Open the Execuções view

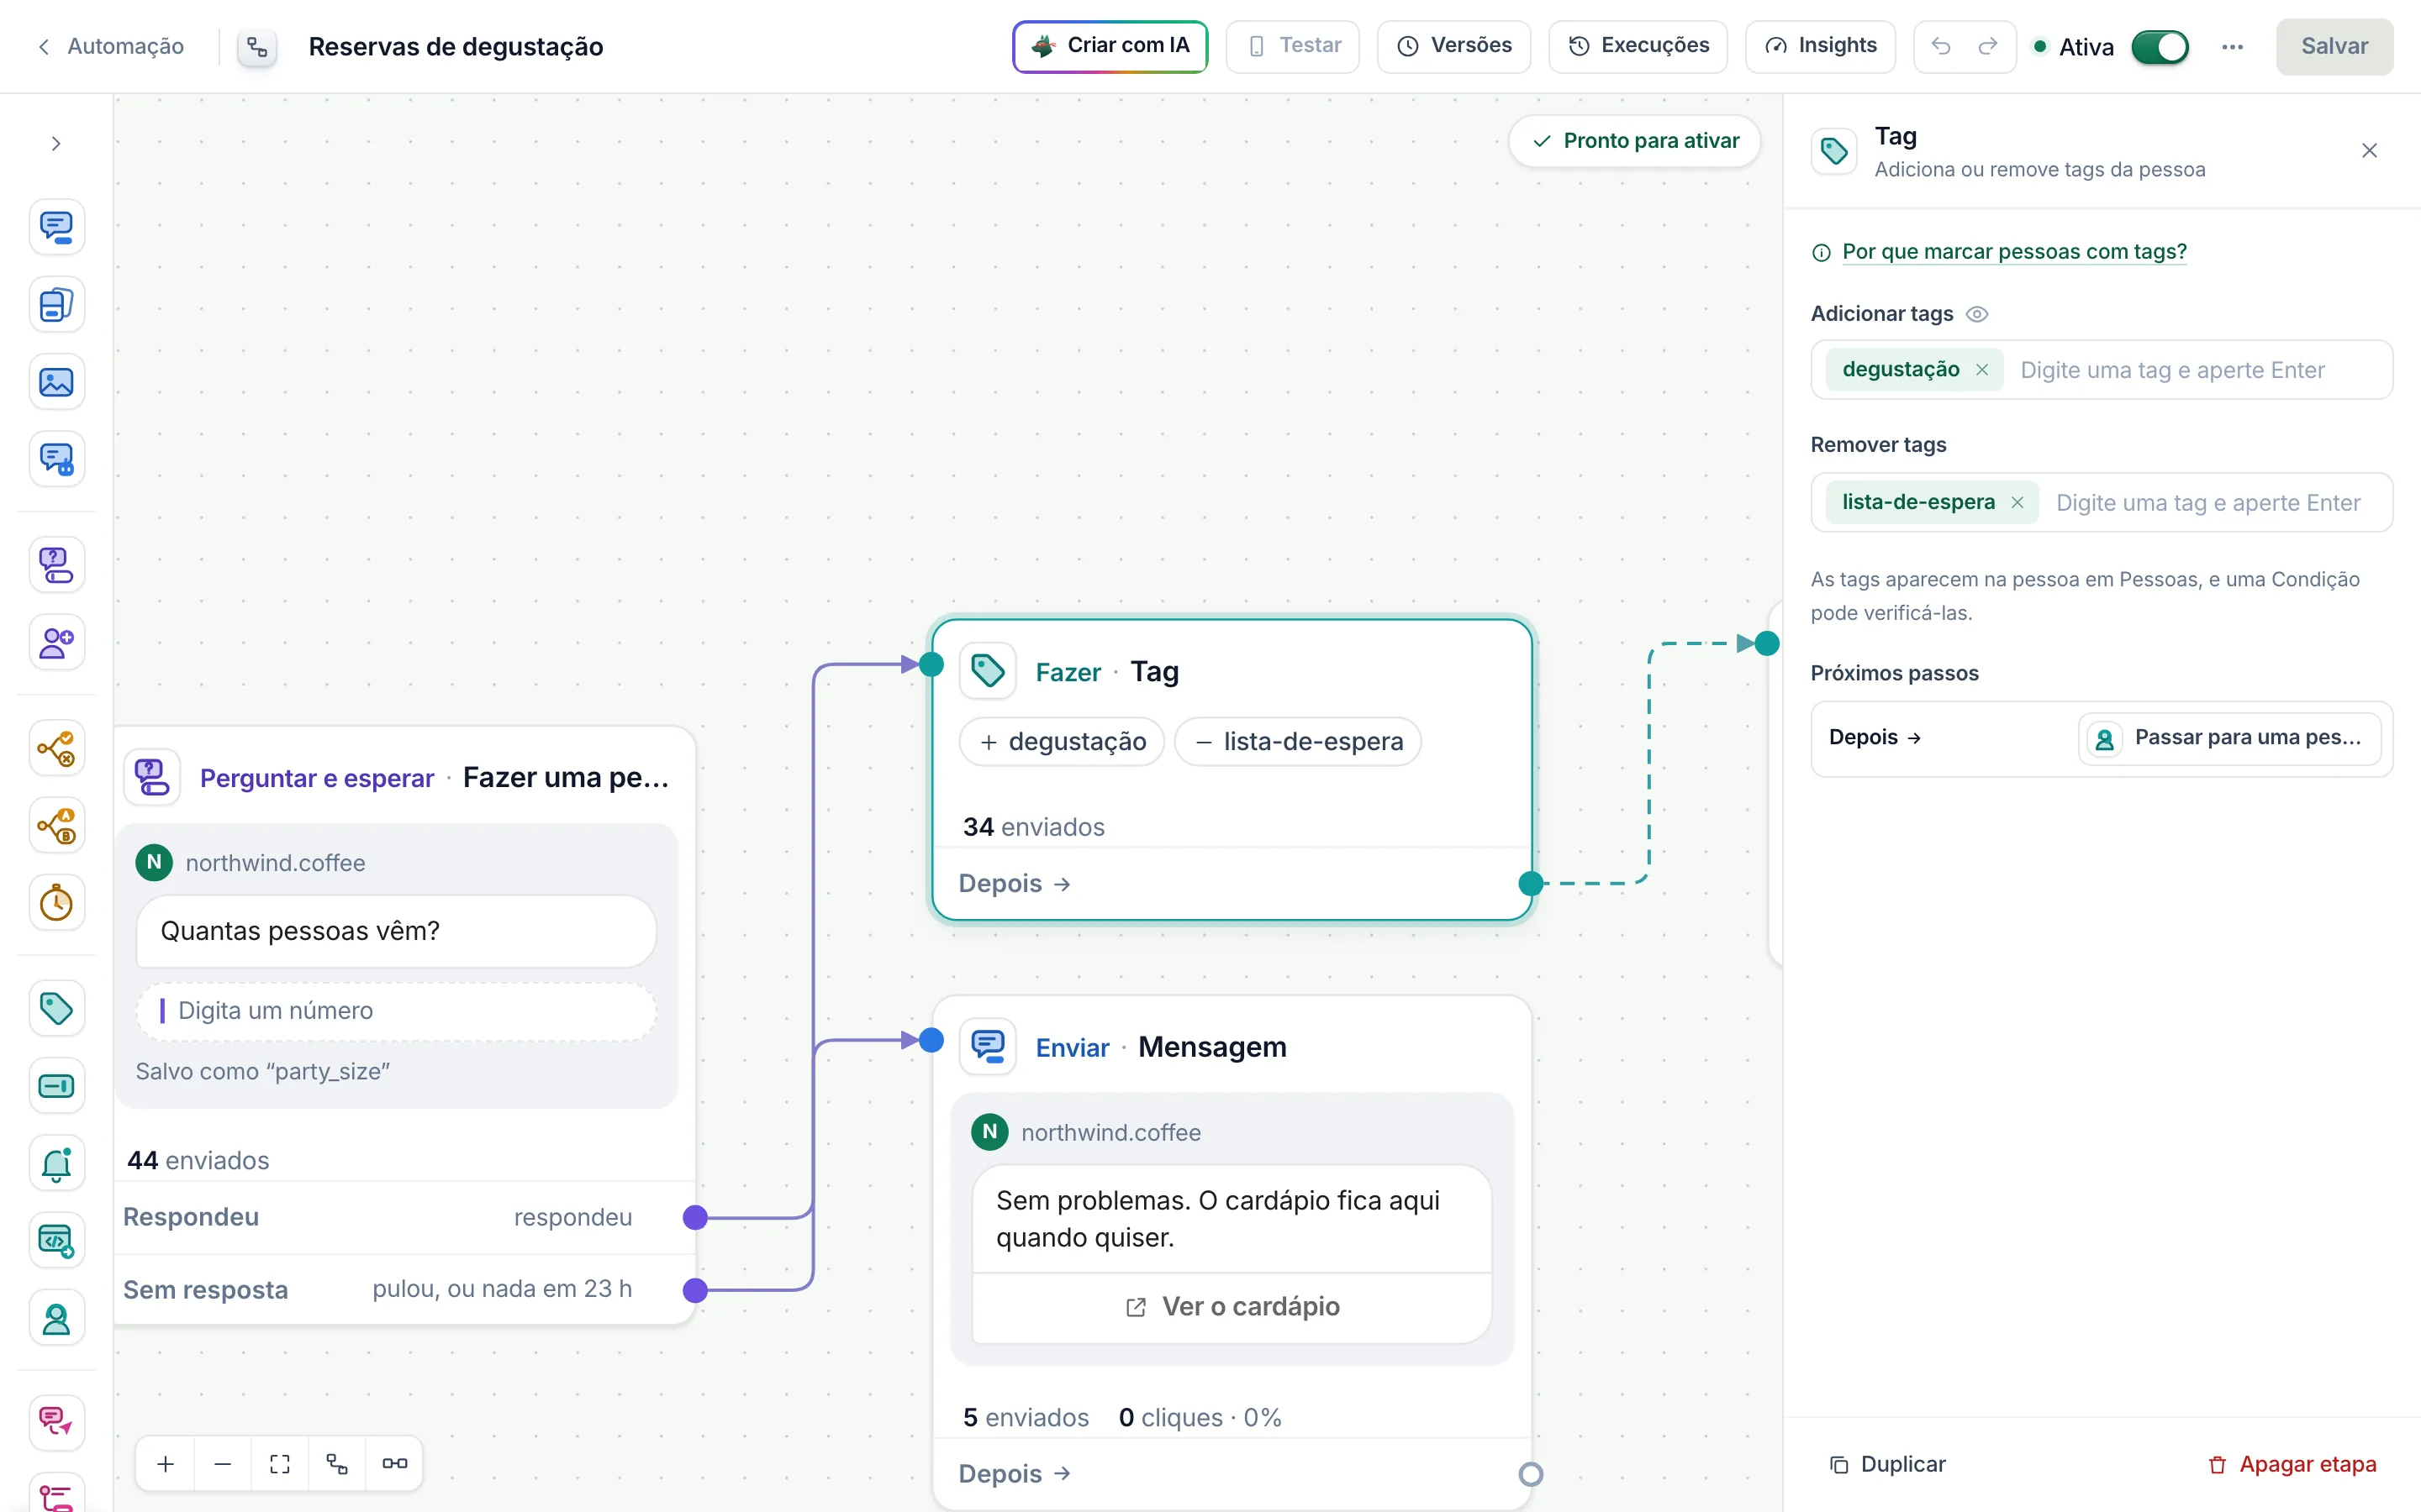[1638, 46]
